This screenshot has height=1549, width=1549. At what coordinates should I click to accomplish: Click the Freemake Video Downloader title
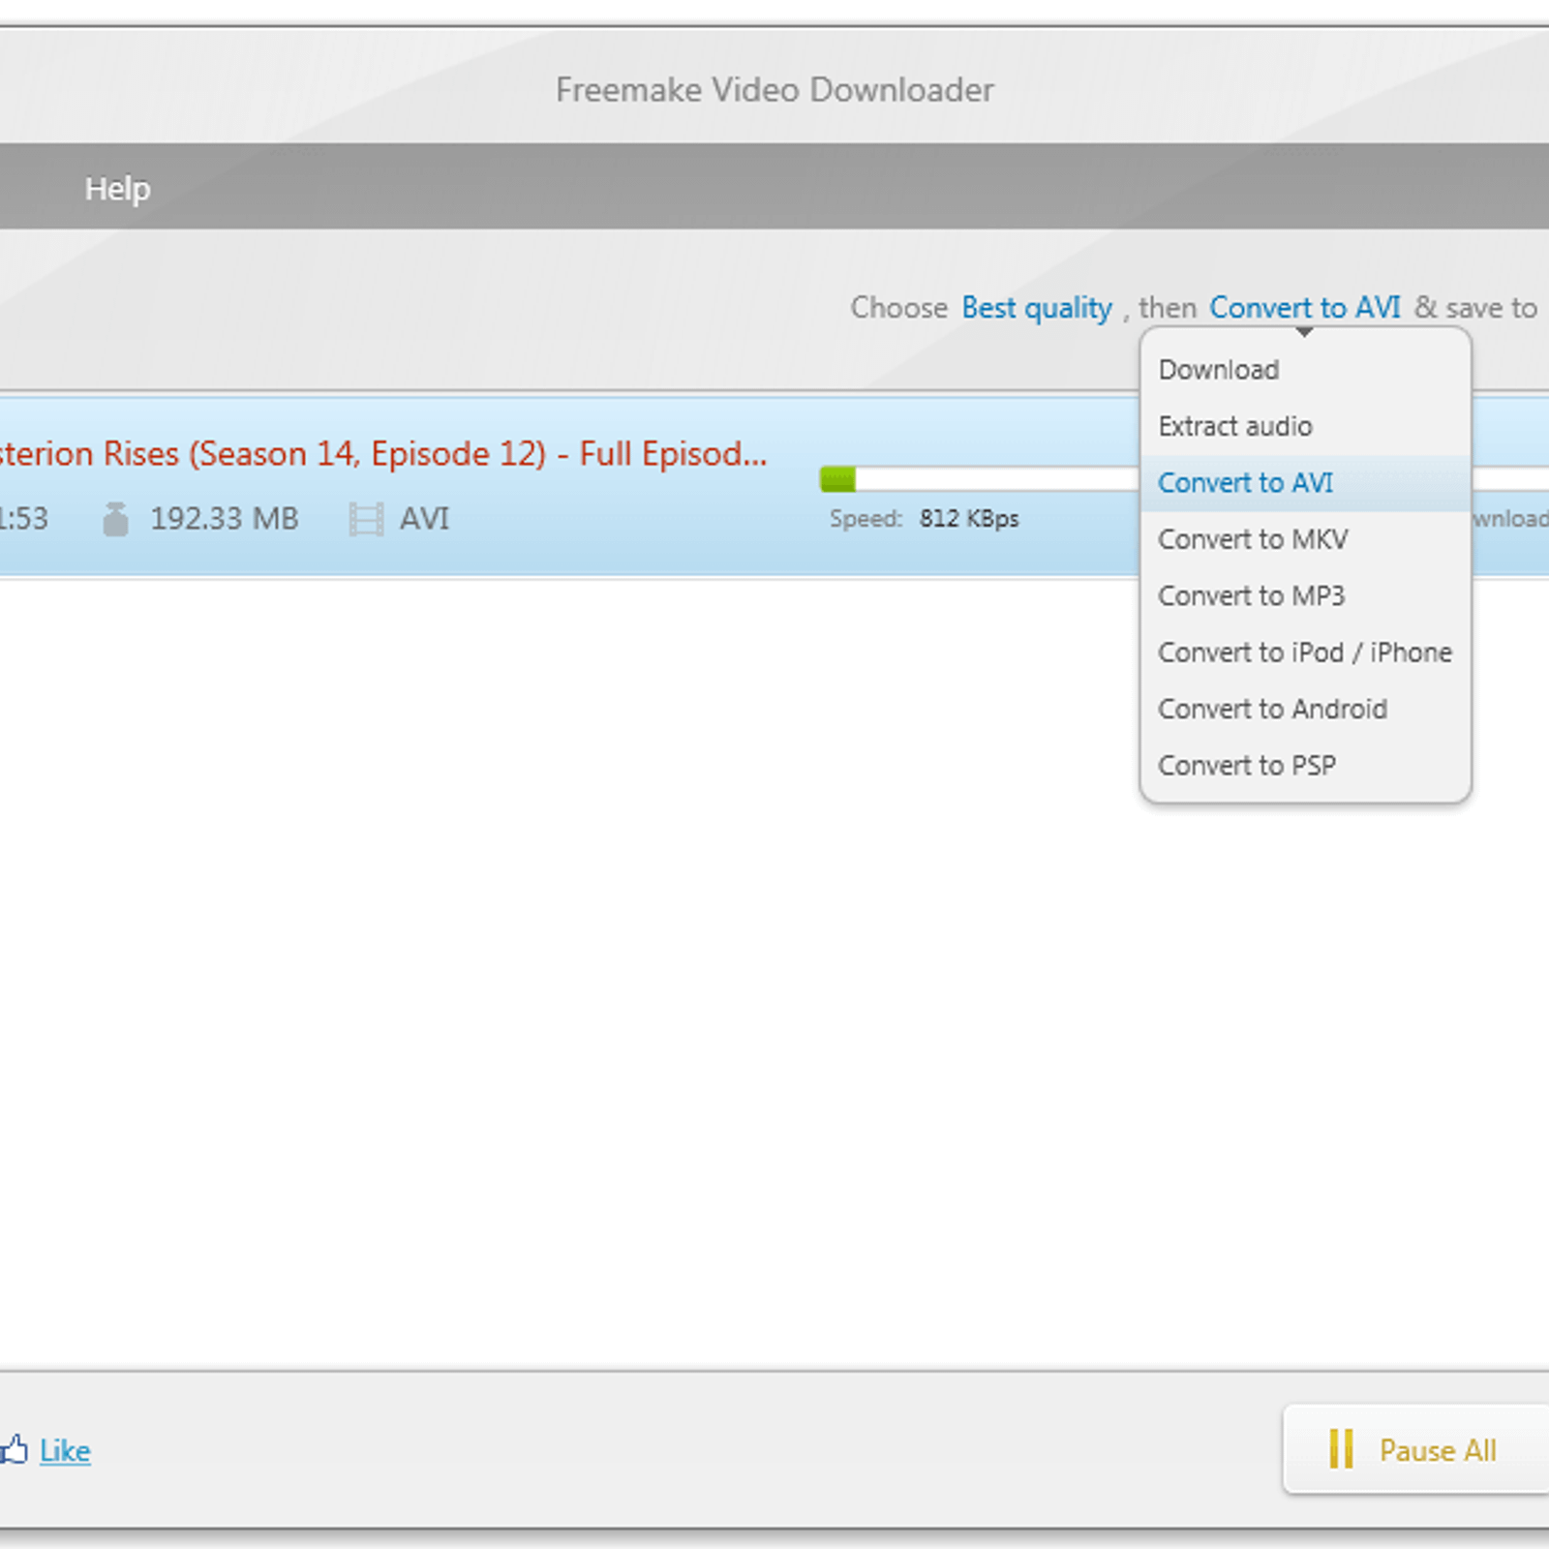tap(774, 90)
